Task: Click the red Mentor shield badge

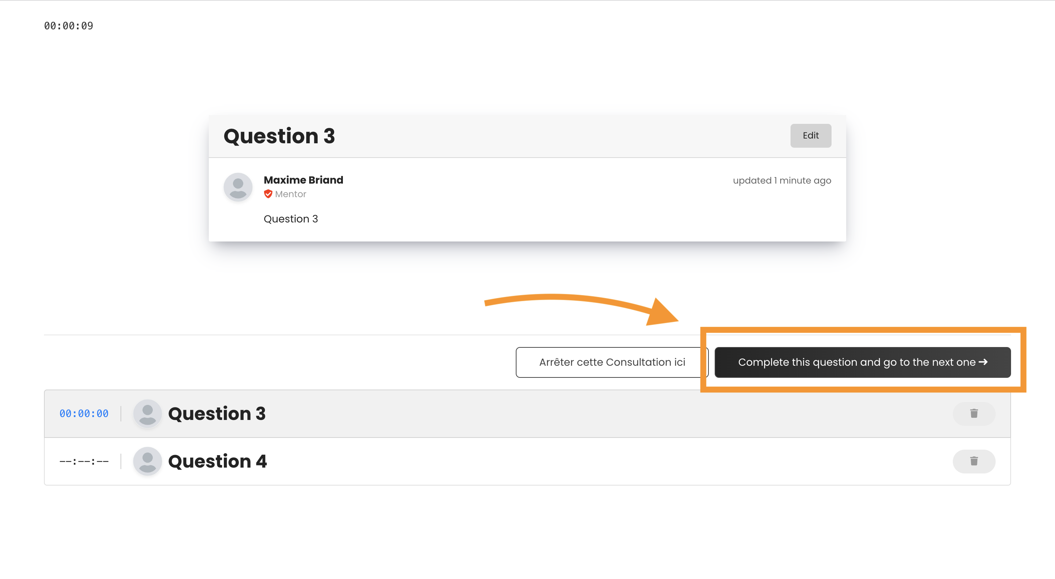Action: coord(268,194)
